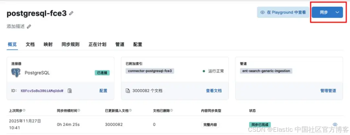This screenshot has width=350, height=135.
Task: Click the 查看文档 link
Action: click(x=214, y=91)
